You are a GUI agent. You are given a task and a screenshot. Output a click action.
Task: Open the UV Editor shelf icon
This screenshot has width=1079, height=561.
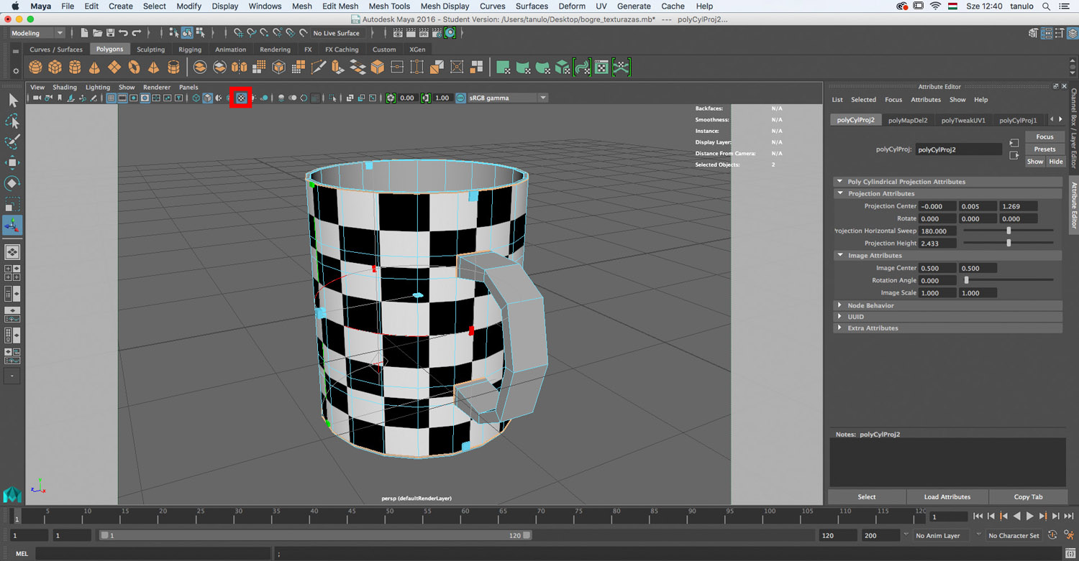(x=601, y=68)
